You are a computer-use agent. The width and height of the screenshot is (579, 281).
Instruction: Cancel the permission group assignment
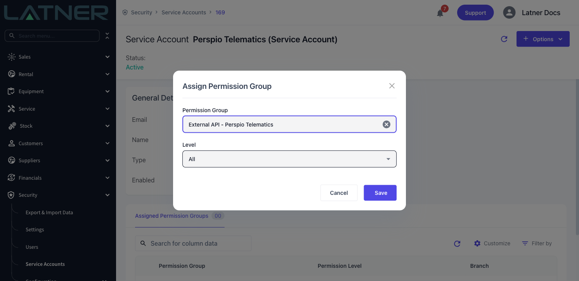pyautogui.click(x=339, y=193)
